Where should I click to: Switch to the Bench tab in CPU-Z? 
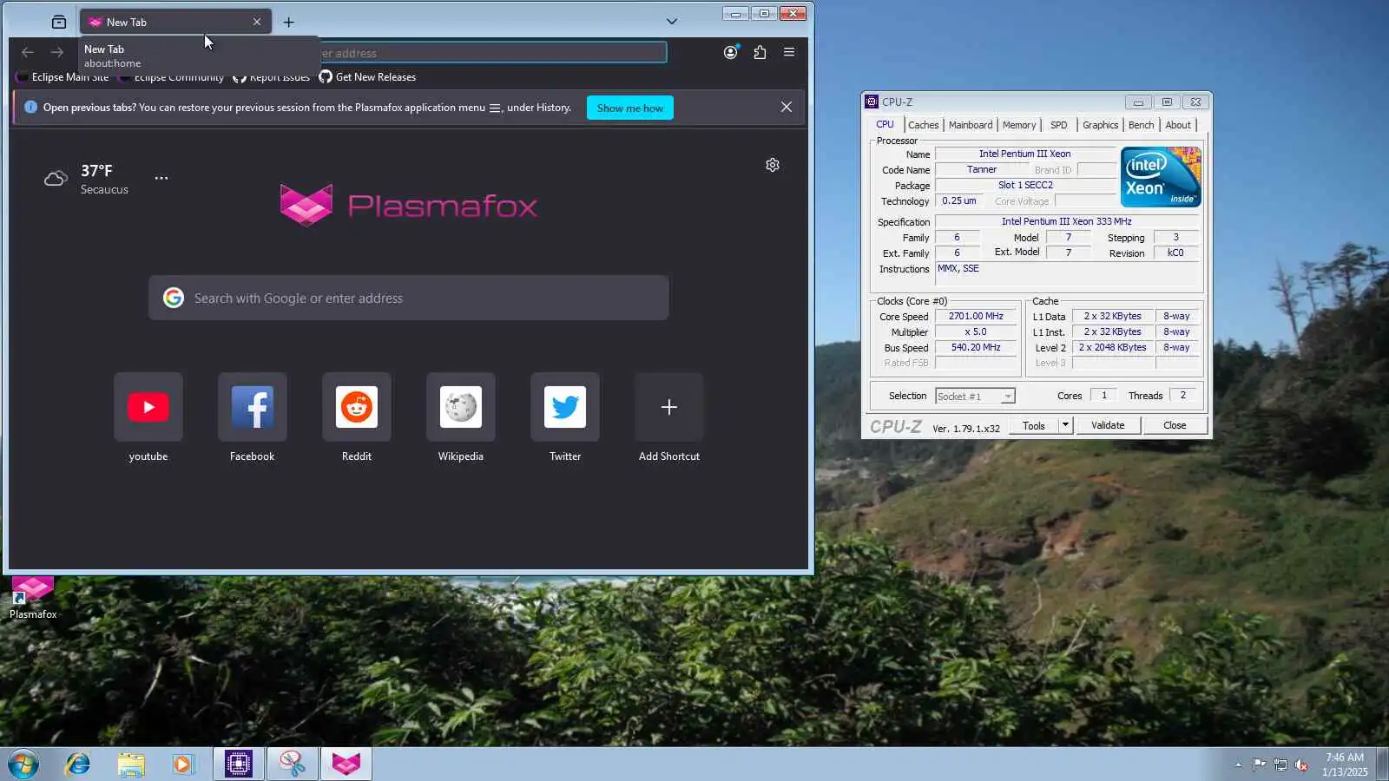[x=1141, y=125]
